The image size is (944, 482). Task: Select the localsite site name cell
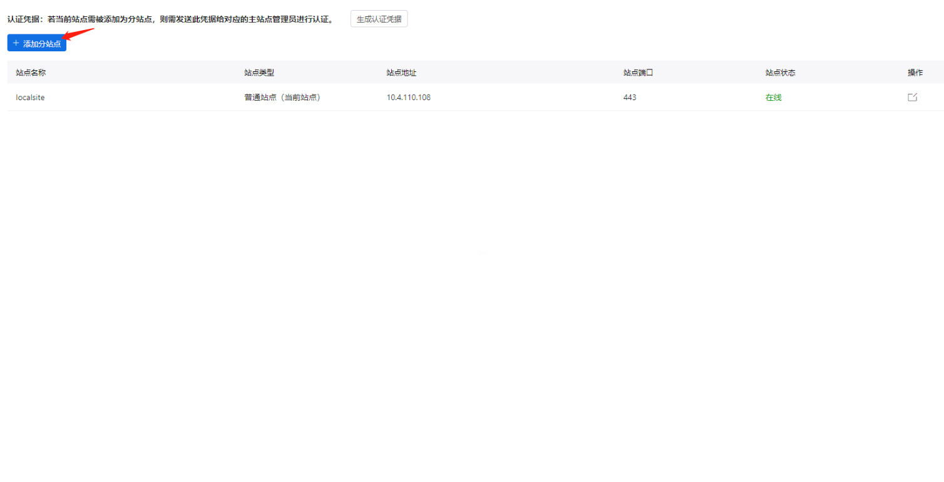point(30,97)
